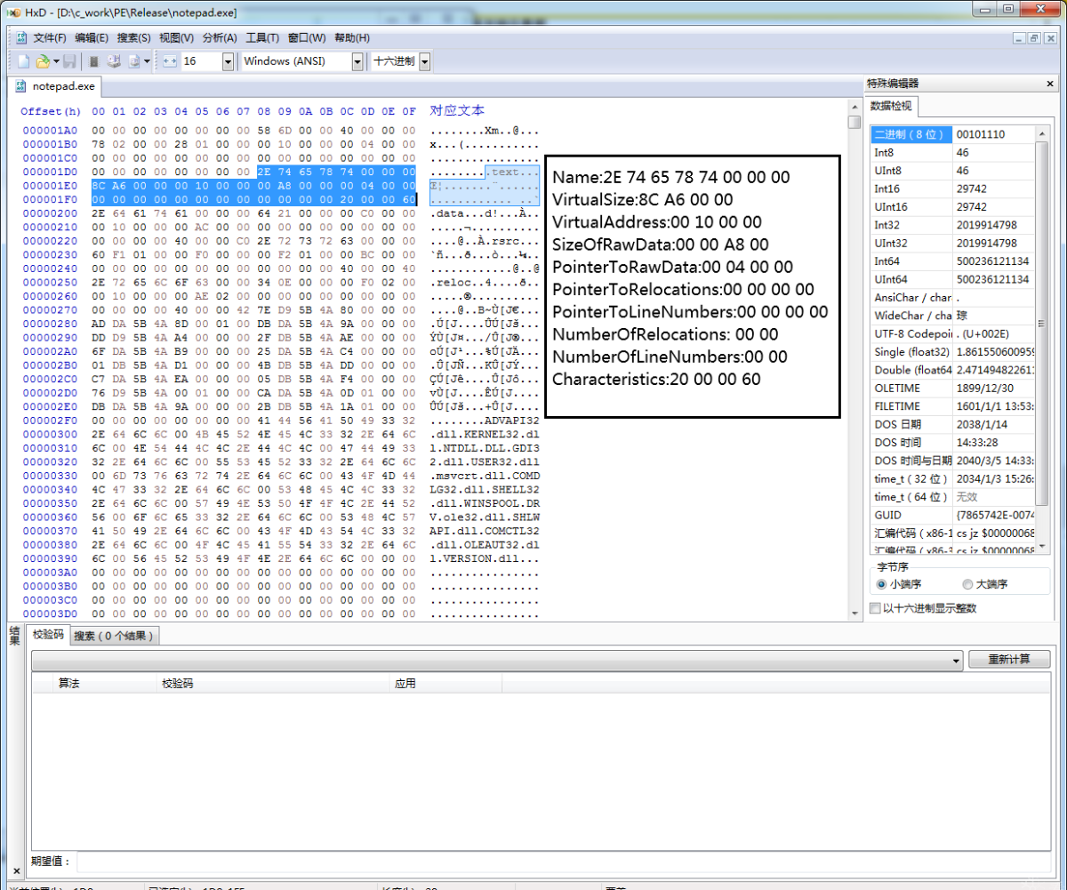Screen dimensions: 1067x890
Task: Click the Open RAM chip icon
Action: click(93, 61)
